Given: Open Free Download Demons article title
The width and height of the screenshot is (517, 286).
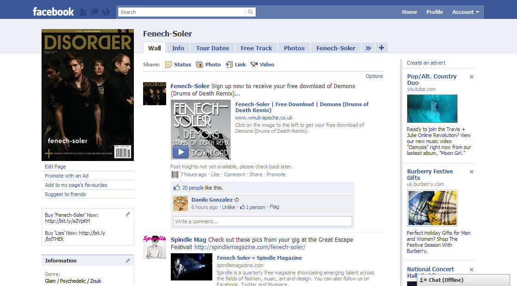Looking at the screenshot, I should 302,107.
